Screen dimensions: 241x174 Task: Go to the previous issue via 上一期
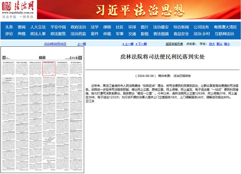pos(81,44)
